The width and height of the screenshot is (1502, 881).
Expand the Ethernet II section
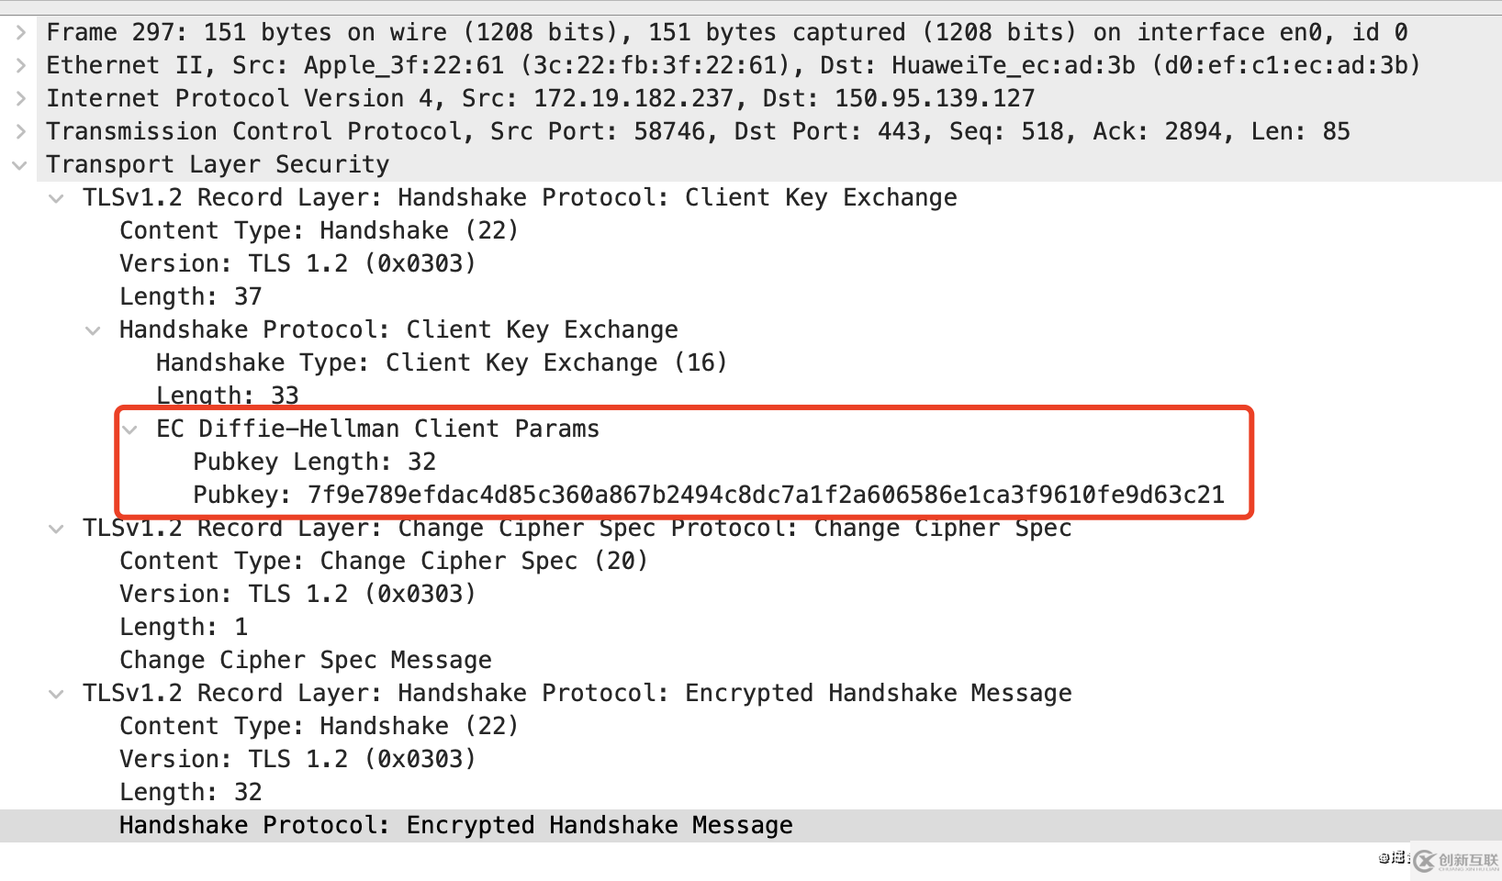pyautogui.click(x=20, y=65)
